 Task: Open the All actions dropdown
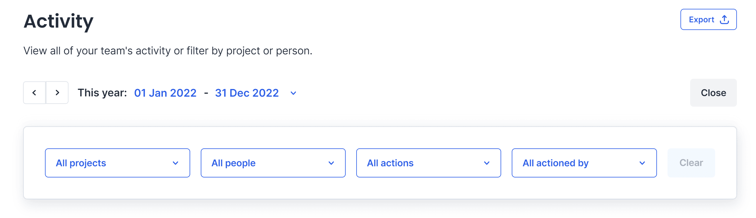pyautogui.click(x=428, y=163)
